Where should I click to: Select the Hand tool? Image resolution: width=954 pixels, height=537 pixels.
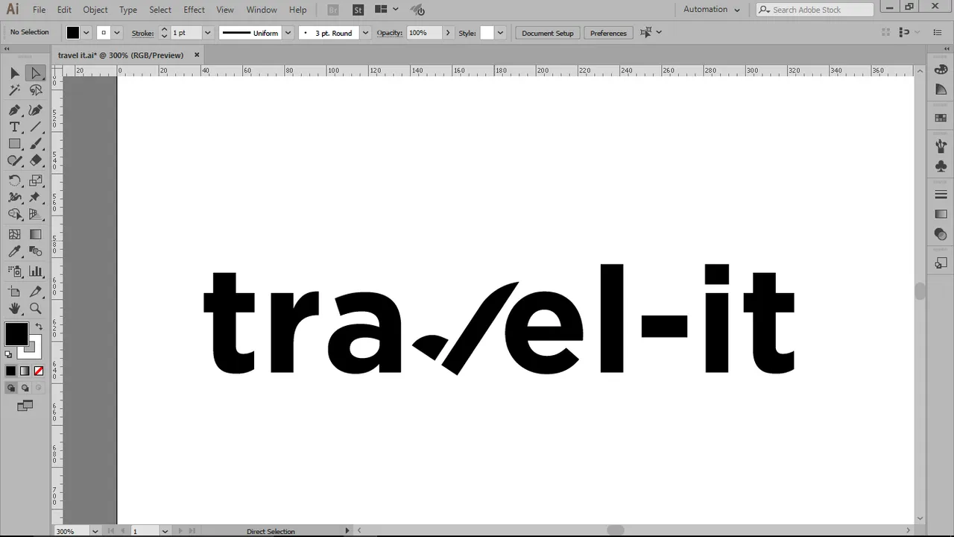14,308
